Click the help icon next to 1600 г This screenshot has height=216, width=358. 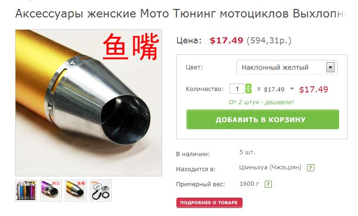click(x=268, y=184)
